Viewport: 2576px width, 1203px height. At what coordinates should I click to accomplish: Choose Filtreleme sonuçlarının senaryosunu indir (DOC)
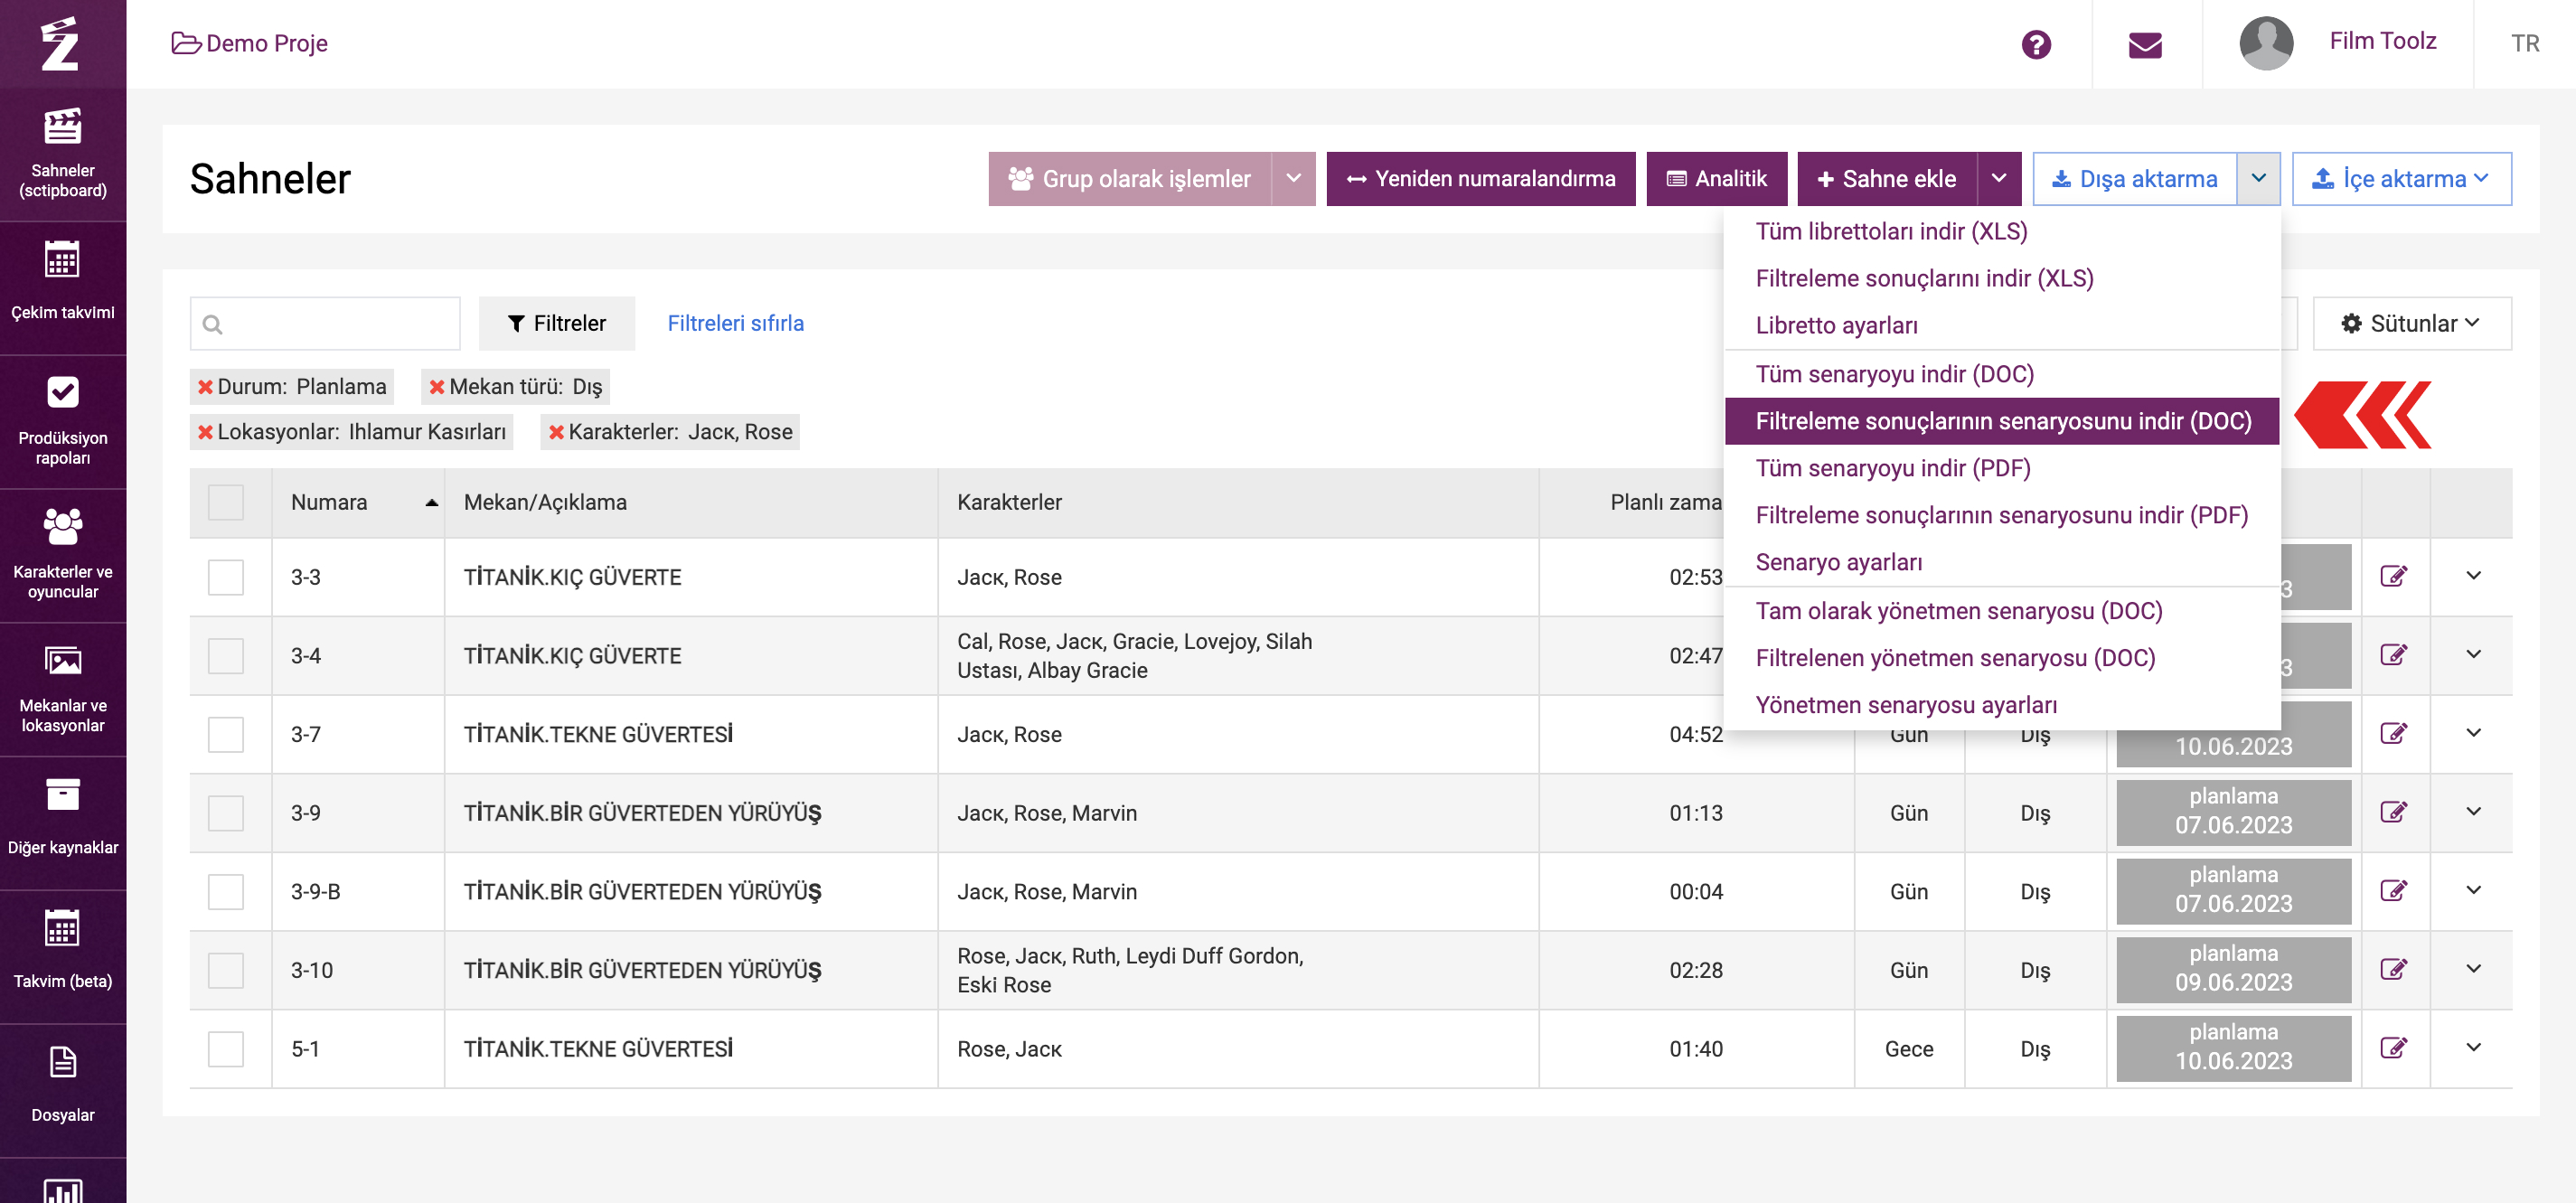coord(2002,421)
